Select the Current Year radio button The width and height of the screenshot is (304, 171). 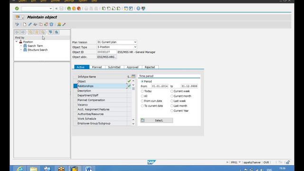click(172, 111)
